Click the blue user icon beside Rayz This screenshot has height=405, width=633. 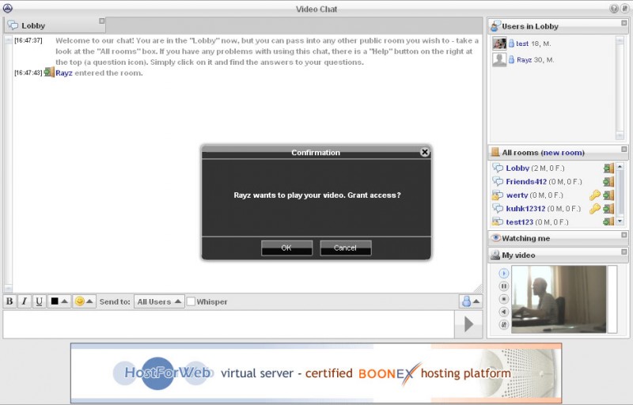coord(511,59)
